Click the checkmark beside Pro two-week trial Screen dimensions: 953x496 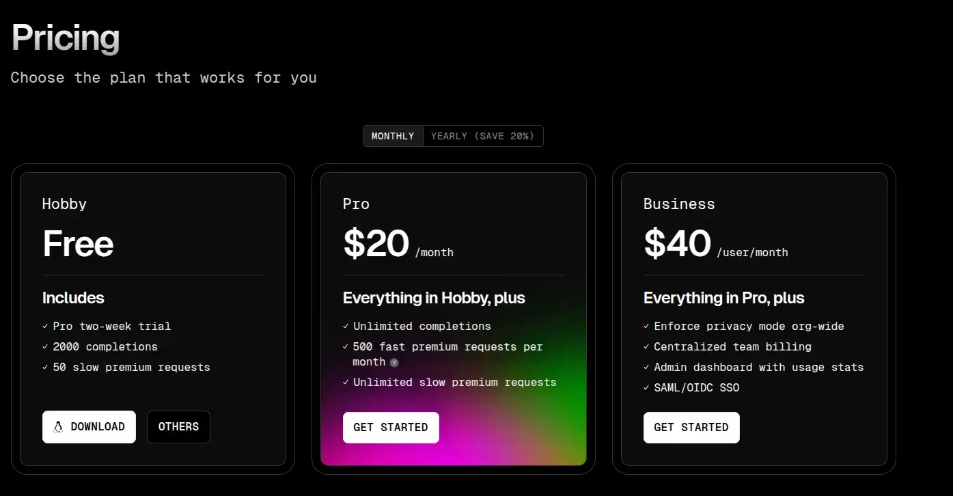pos(45,327)
